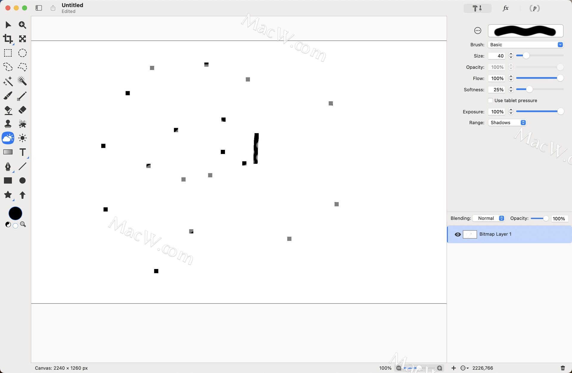Image resolution: width=572 pixels, height=373 pixels.
Task: Enable Use tablet pressure checkbox
Action: [490, 100]
